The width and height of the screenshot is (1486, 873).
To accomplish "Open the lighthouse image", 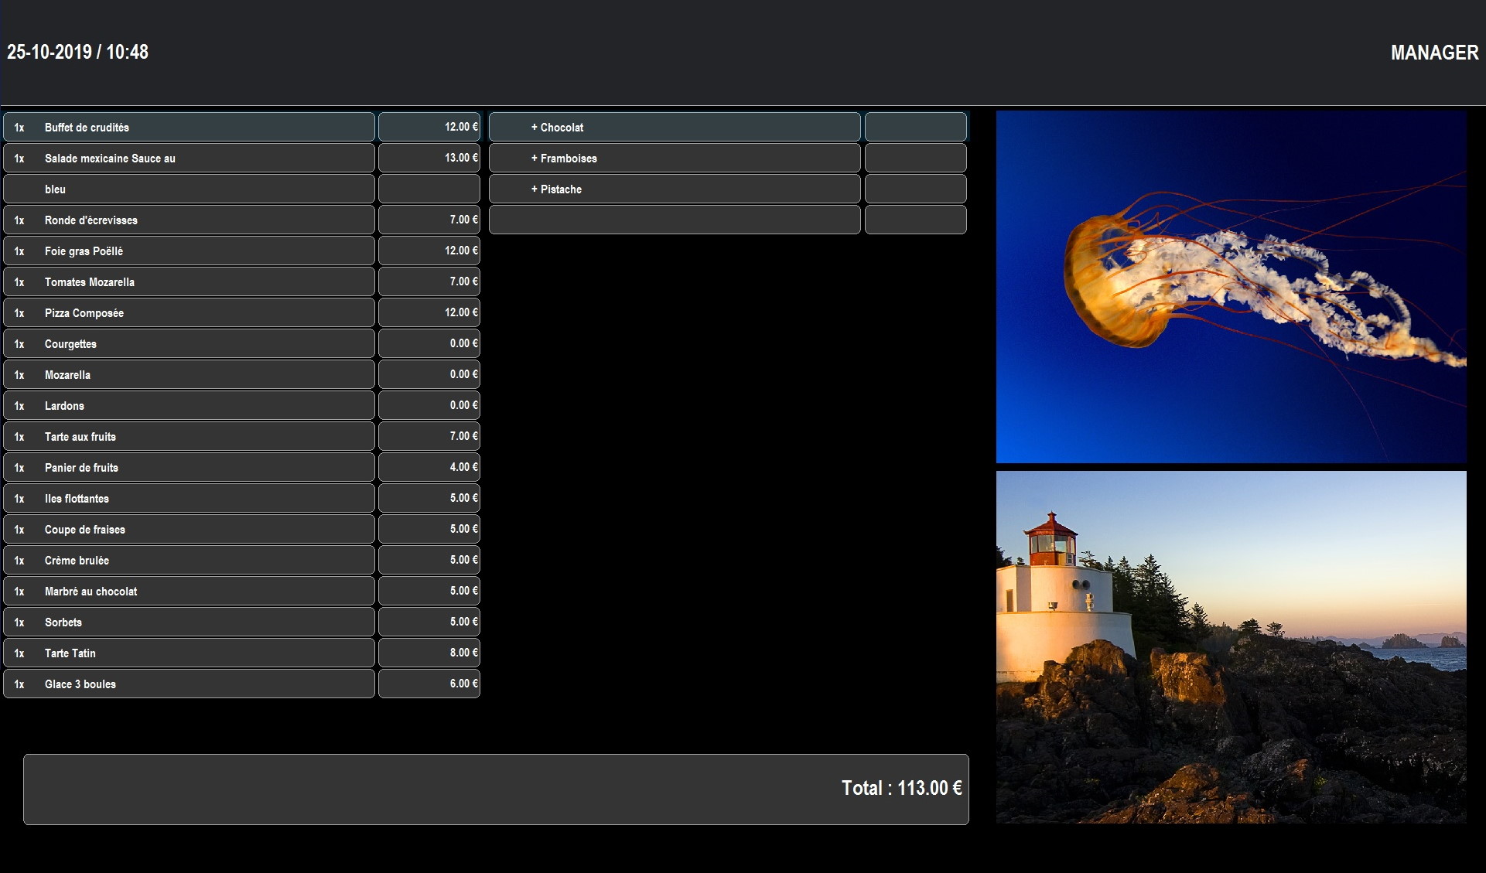I will [1231, 646].
